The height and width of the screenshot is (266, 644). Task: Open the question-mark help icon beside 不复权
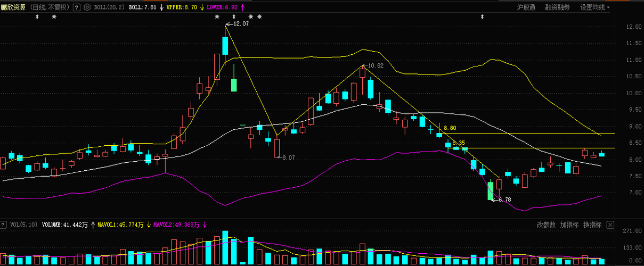pos(77,7)
